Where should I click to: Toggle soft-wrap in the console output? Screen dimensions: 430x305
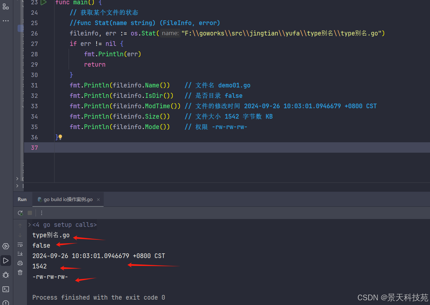click(x=20, y=244)
